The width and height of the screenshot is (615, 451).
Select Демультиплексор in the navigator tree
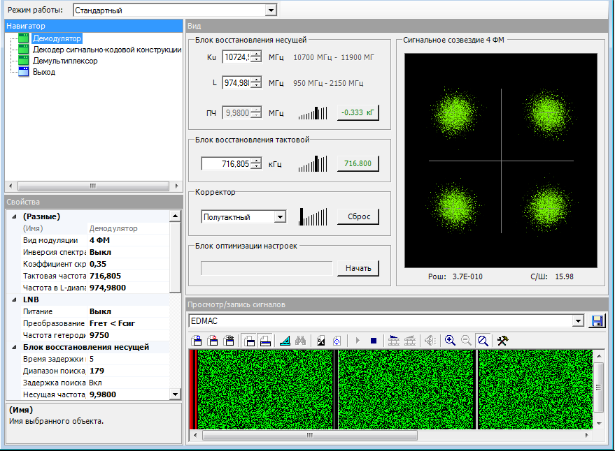pos(65,61)
